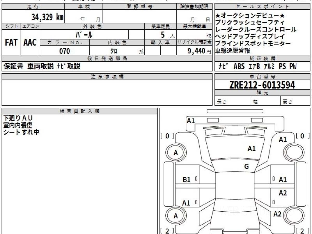Select the ヘッドアップディスプレイ line
312x234 pixels.
coord(250,36)
